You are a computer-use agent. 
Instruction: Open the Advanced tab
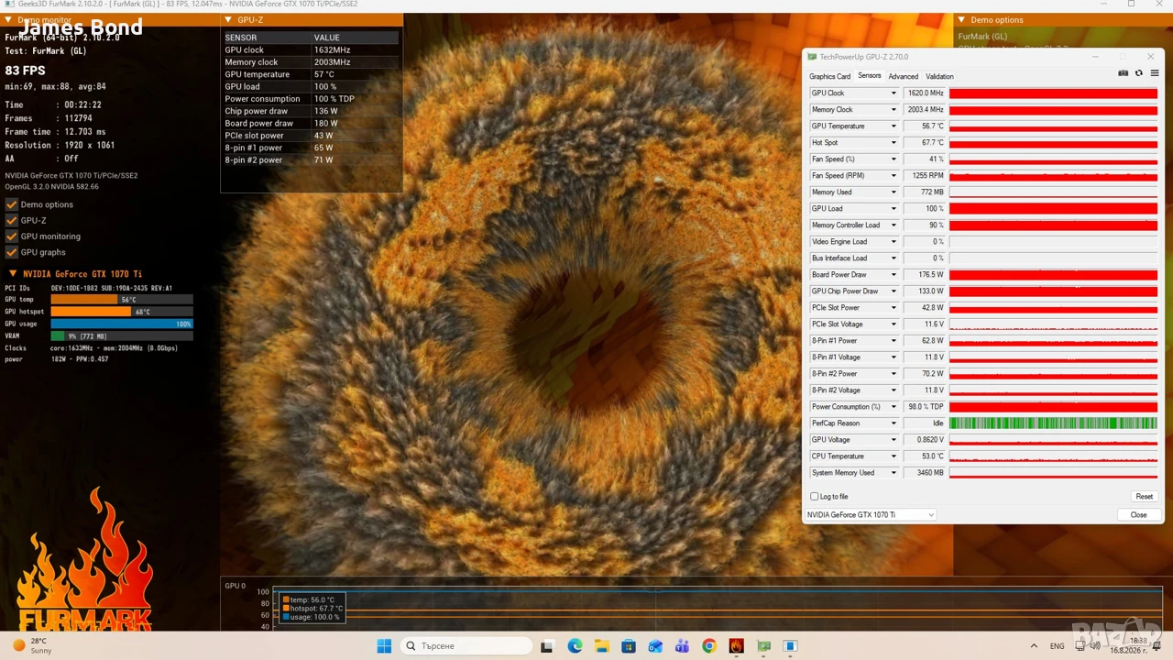tap(903, 77)
